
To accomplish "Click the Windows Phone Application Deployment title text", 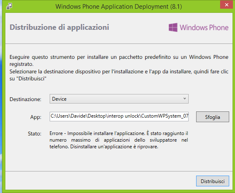I will point(119,7).
